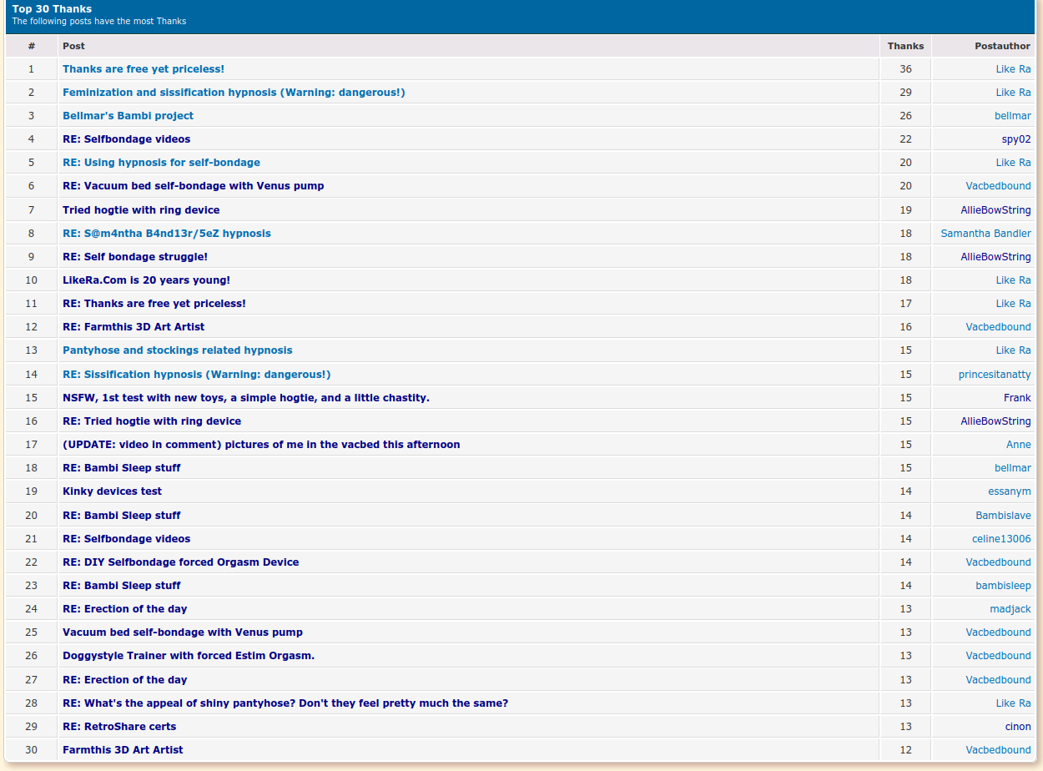Open the "RE: RetroShare certs" post

click(119, 727)
